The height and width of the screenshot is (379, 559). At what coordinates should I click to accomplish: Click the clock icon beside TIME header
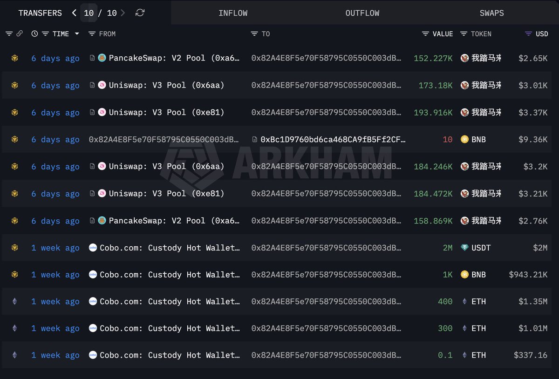click(34, 34)
